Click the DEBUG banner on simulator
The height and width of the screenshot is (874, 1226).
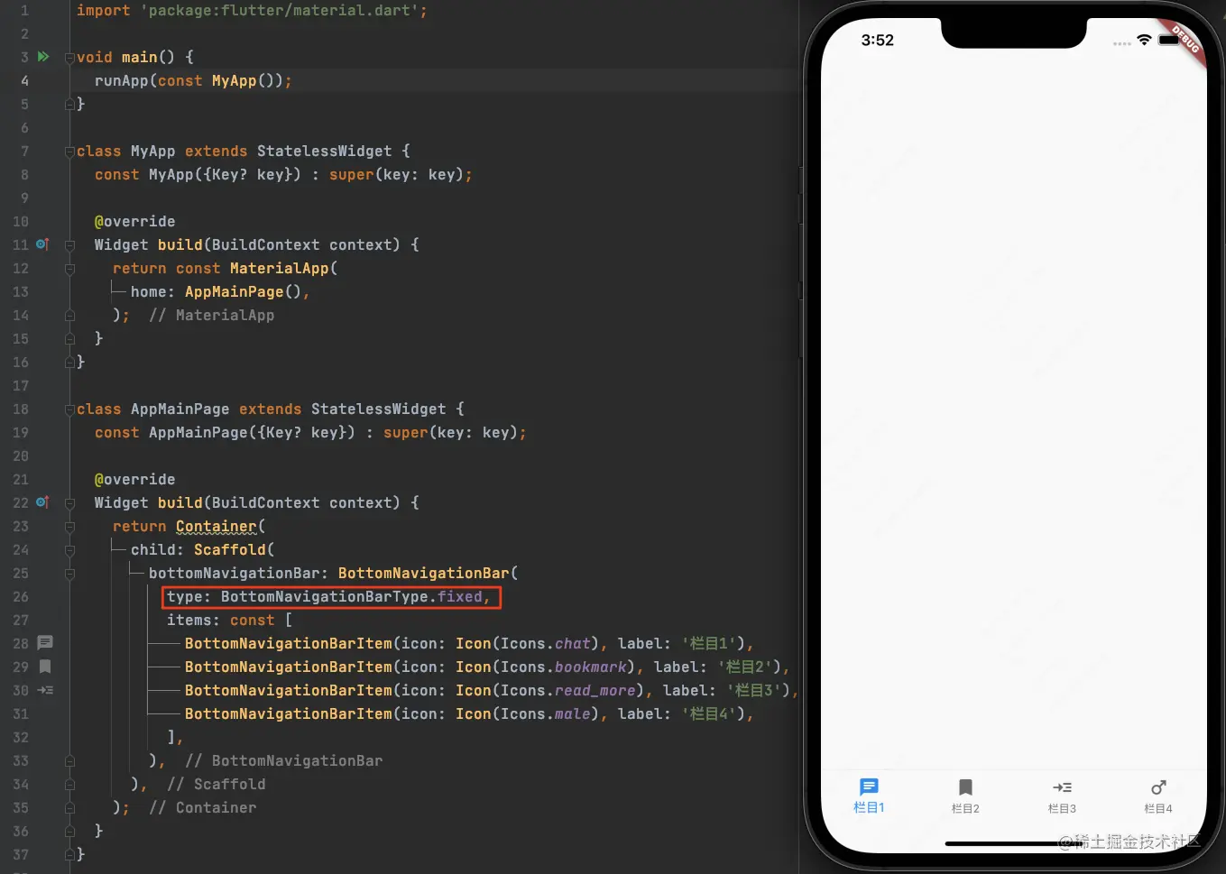point(1185,40)
